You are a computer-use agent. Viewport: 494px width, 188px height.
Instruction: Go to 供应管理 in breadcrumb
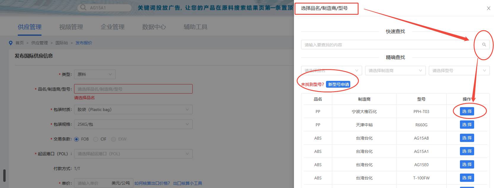click(39, 43)
